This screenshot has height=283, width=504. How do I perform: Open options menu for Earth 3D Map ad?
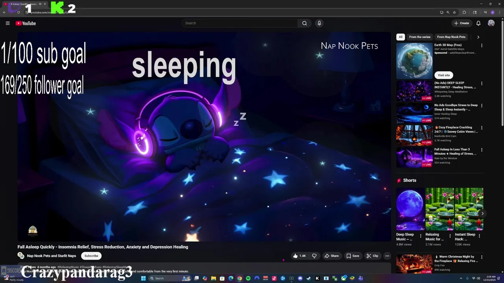[482, 46]
